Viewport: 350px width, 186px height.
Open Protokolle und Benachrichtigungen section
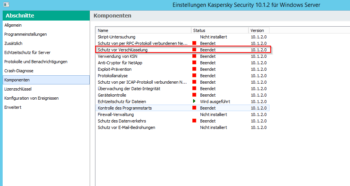click(46, 62)
